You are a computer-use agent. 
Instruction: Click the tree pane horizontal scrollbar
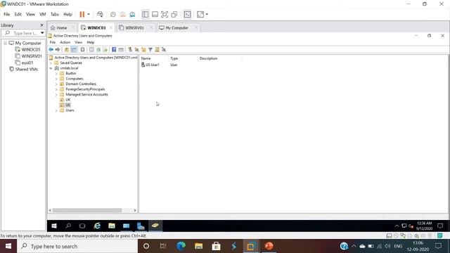coord(87,210)
